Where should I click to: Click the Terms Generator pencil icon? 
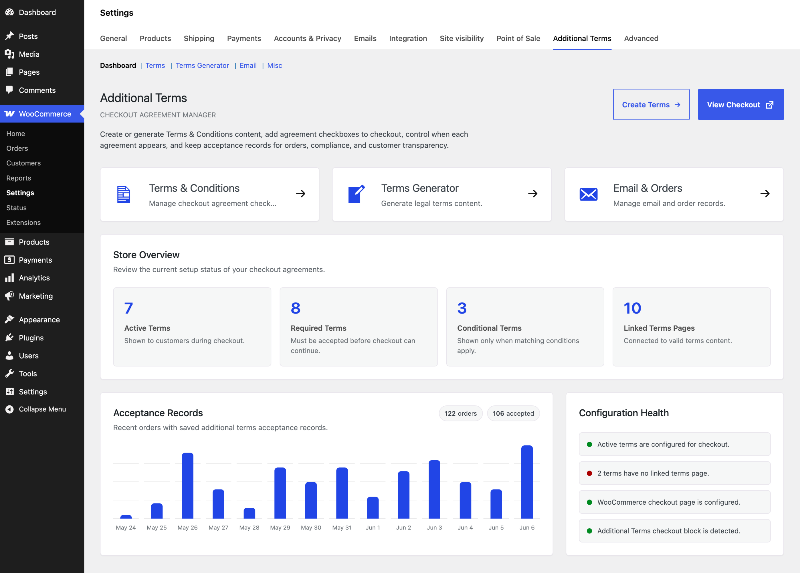click(x=356, y=194)
